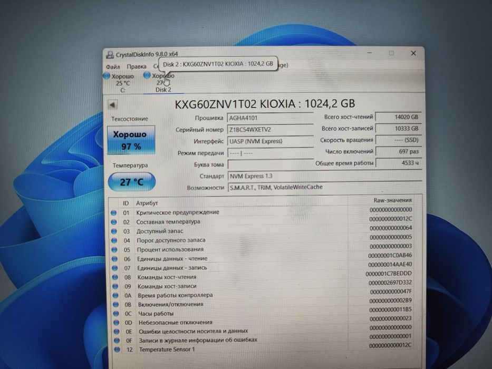Viewport: 492px width, 369px height.
Task: Select the Часы работы attribute text
Action: click(156, 314)
